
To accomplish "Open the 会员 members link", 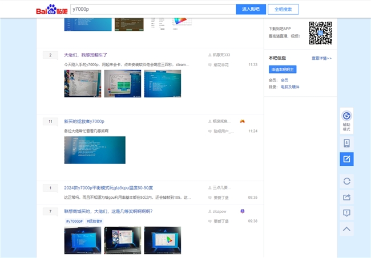I will click(x=284, y=80).
